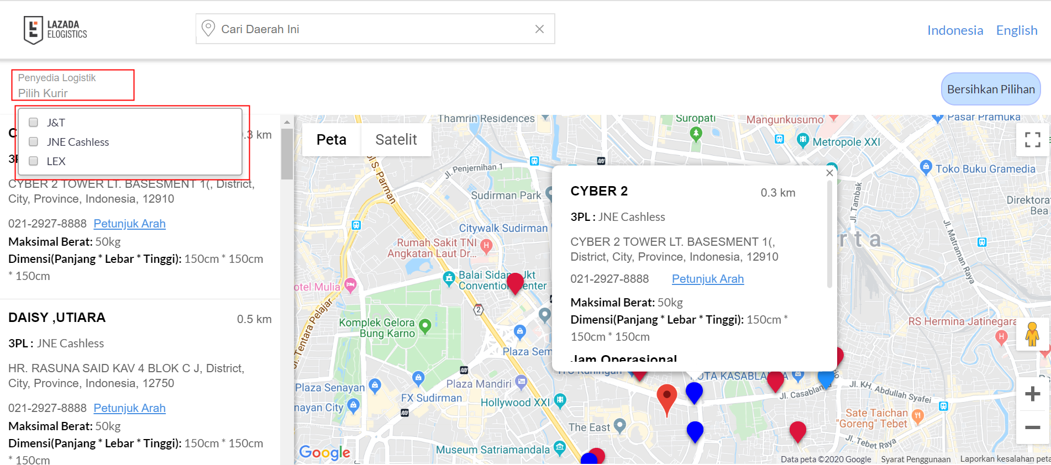
Task: Click Rumah Sakit TNI hospital pin
Action: [x=486, y=246]
